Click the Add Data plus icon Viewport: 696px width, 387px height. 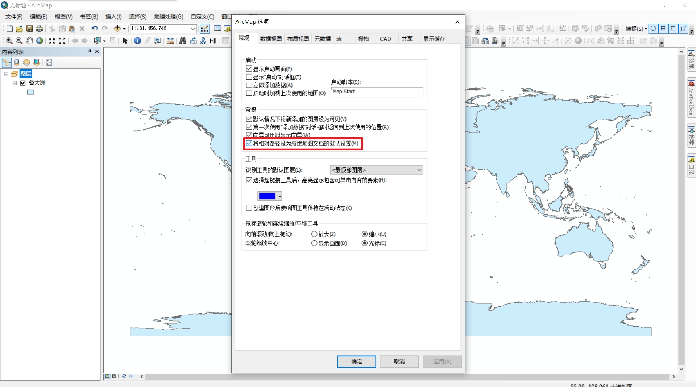point(117,29)
